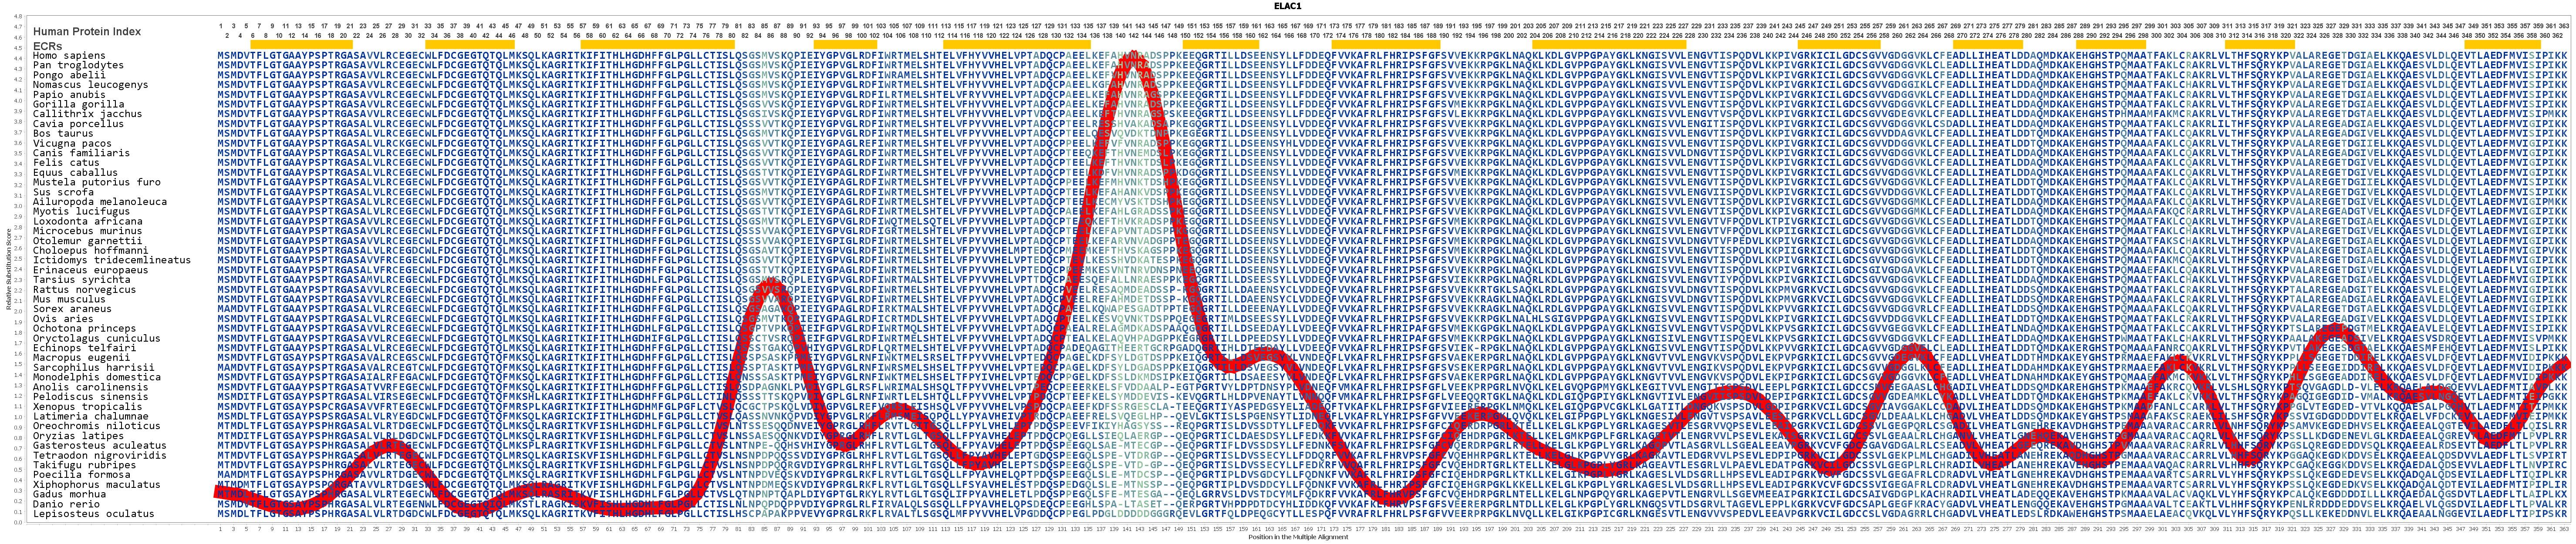
Task: Click the Mus musculus sequence label
Action: (68, 299)
